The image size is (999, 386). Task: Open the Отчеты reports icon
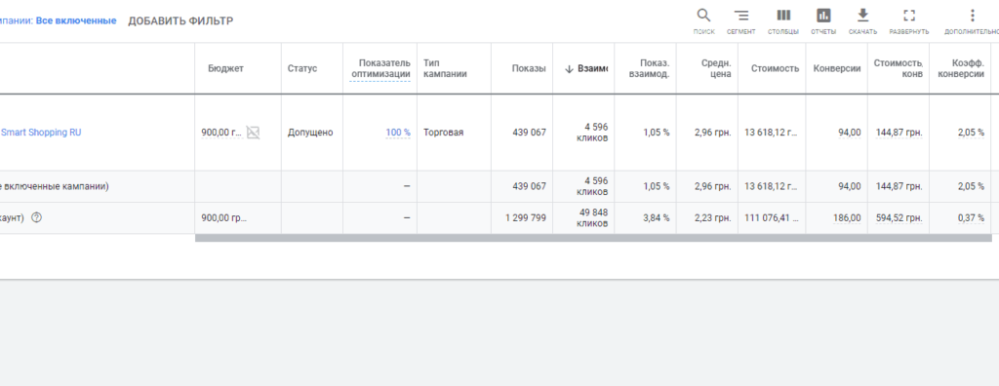tap(823, 21)
